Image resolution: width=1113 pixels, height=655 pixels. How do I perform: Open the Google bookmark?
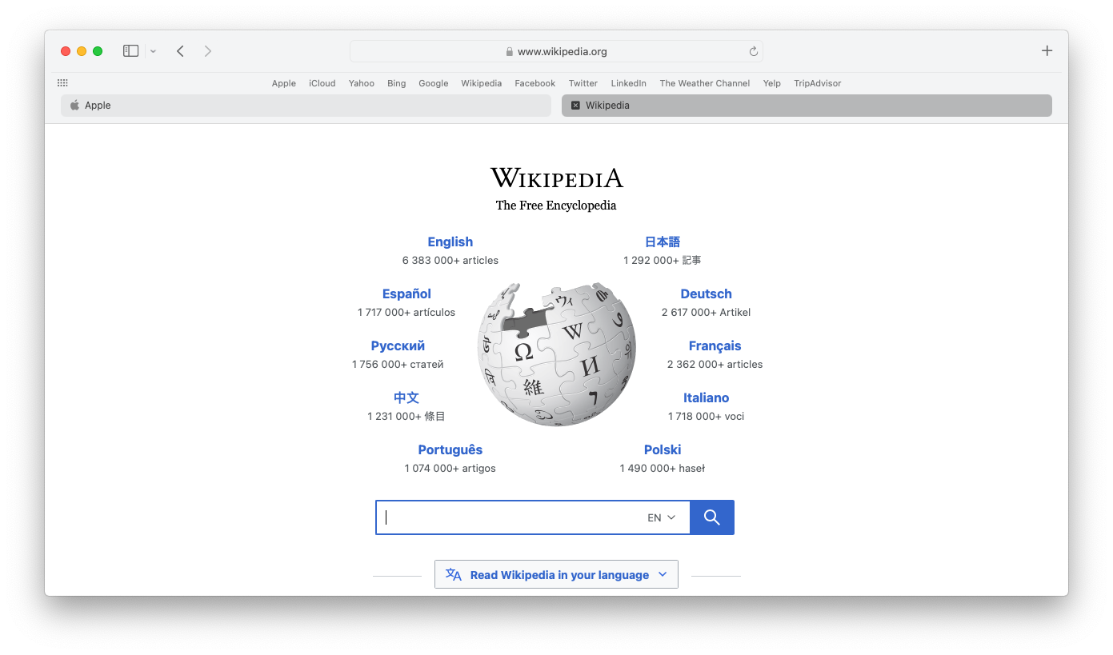tap(434, 83)
